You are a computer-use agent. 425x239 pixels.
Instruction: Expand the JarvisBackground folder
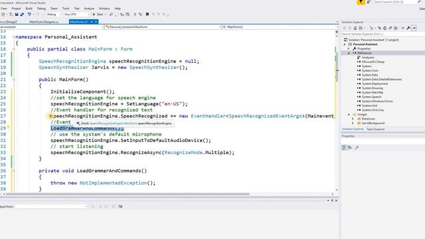click(353, 123)
